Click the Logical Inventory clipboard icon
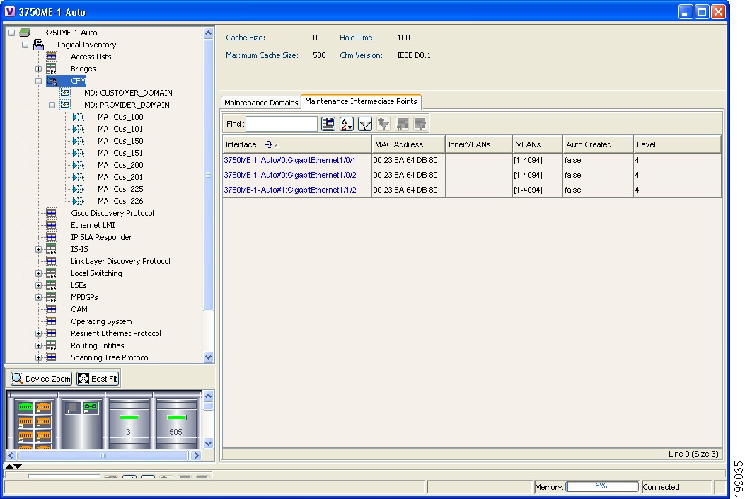Image resolution: width=745 pixels, height=499 pixels. click(x=38, y=45)
